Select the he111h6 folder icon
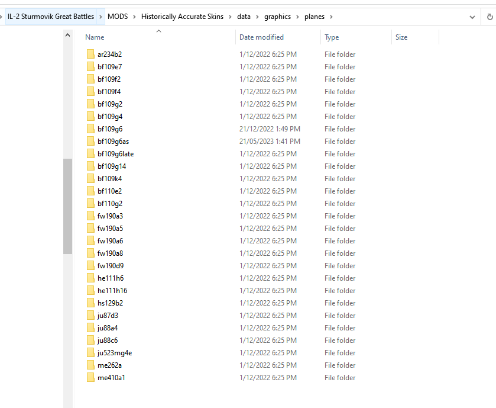The image size is (496, 408). pos(90,278)
